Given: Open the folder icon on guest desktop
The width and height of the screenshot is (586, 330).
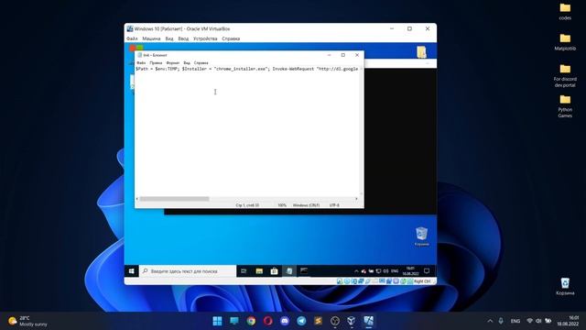Looking at the screenshot, I should click(421, 52).
